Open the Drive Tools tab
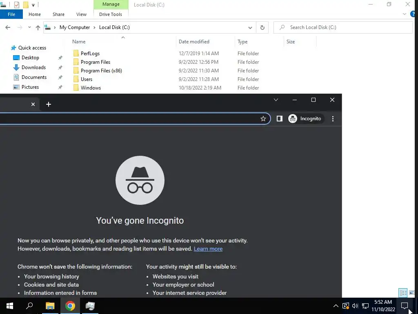This screenshot has width=418, height=314. click(x=111, y=14)
